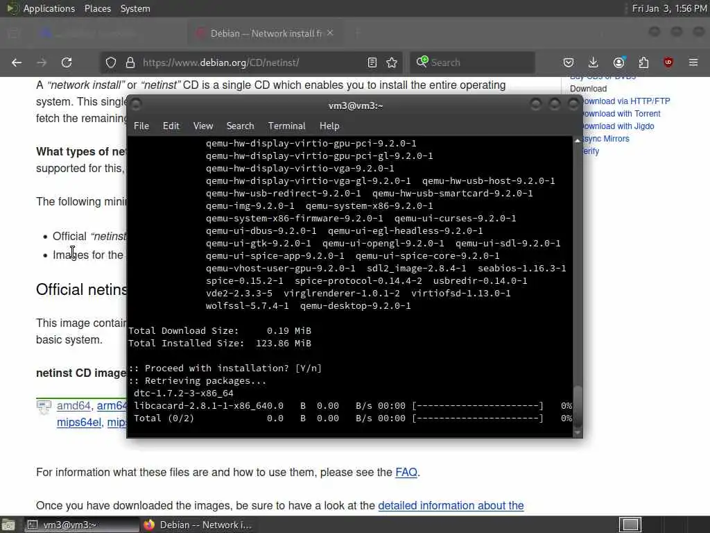Click the terminal scrollbar down arrow

(x=578, y=433)
